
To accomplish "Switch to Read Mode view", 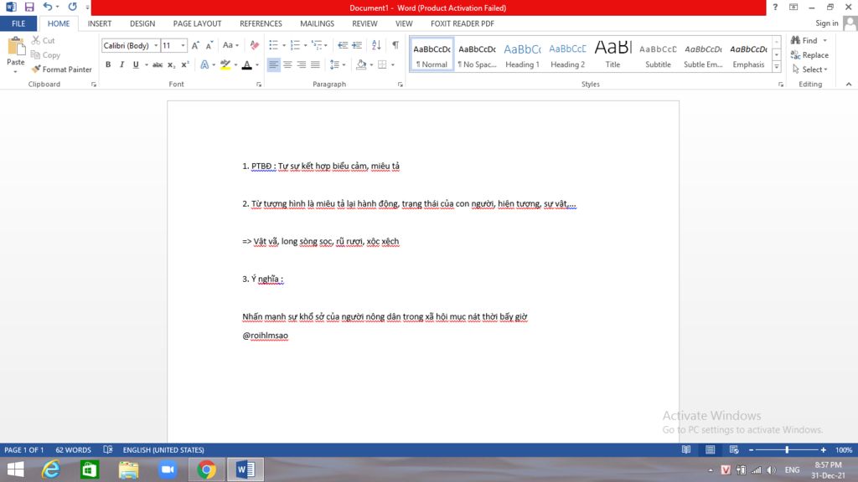I will (686, 449).
